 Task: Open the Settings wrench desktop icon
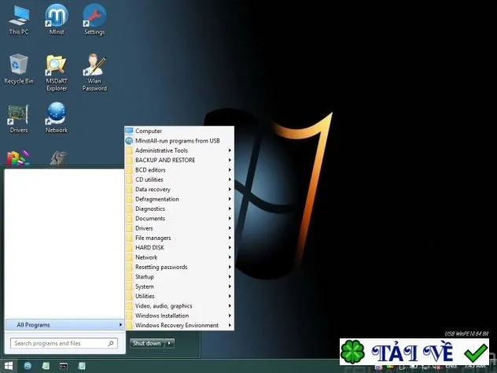94,20
